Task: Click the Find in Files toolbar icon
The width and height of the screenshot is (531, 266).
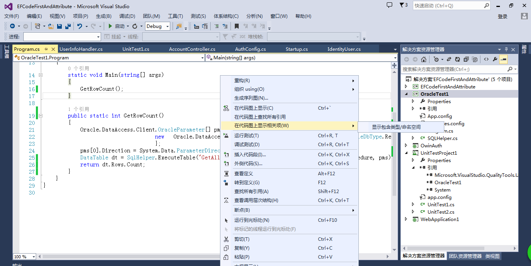Action: (179, 26)
